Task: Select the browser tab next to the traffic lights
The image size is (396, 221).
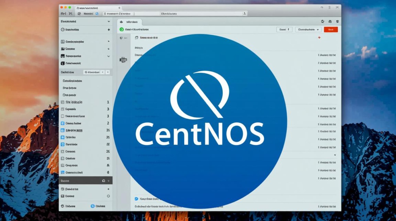Action: coord(98,8)
